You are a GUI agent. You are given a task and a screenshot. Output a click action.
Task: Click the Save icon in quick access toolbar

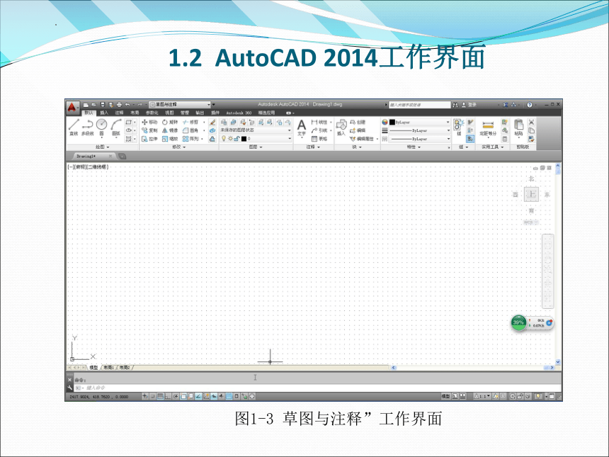click(103, 105)
